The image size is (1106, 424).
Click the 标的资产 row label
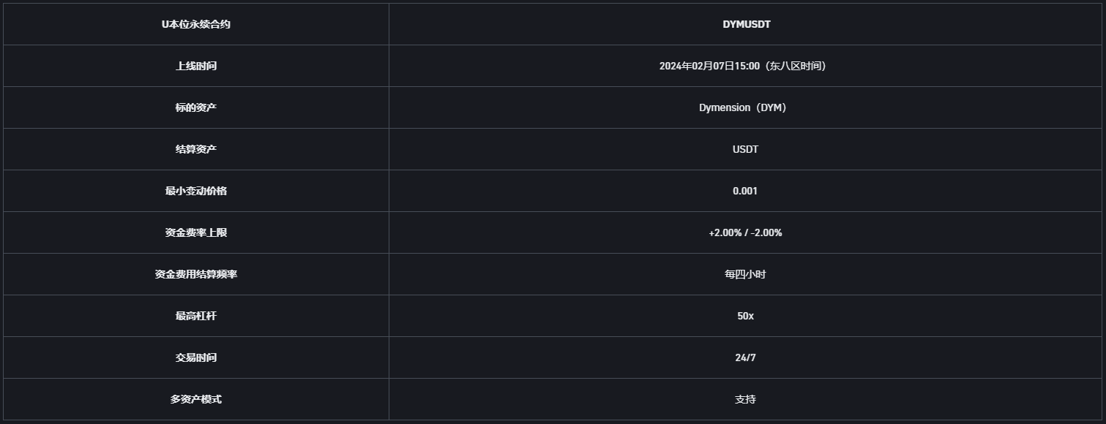(x=196, y=107)
